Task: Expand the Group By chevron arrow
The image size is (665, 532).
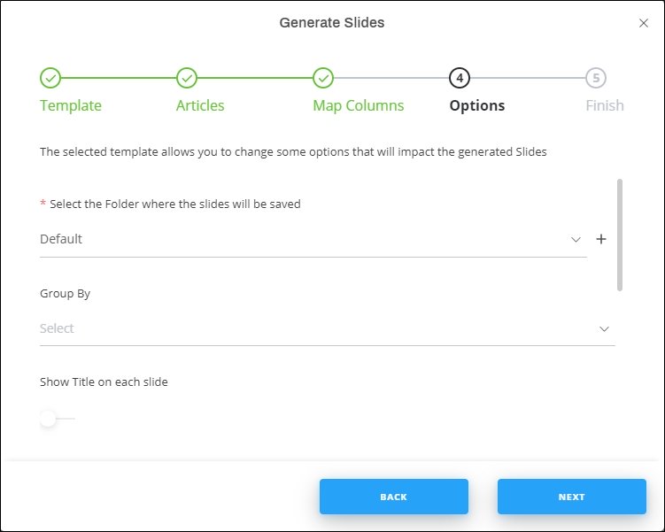Action: [604, 329]
